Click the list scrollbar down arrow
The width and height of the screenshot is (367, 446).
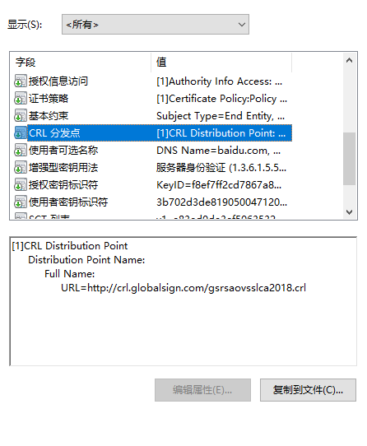(x=350, y=212)
